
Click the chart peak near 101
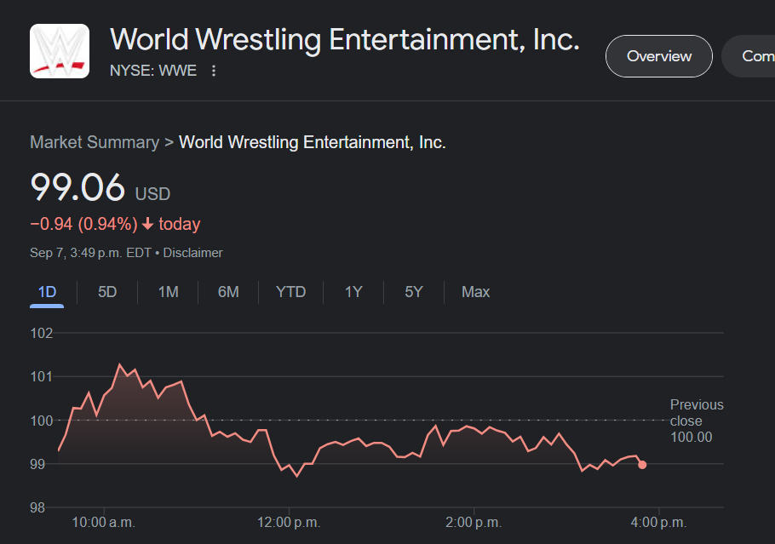point(119,365)
